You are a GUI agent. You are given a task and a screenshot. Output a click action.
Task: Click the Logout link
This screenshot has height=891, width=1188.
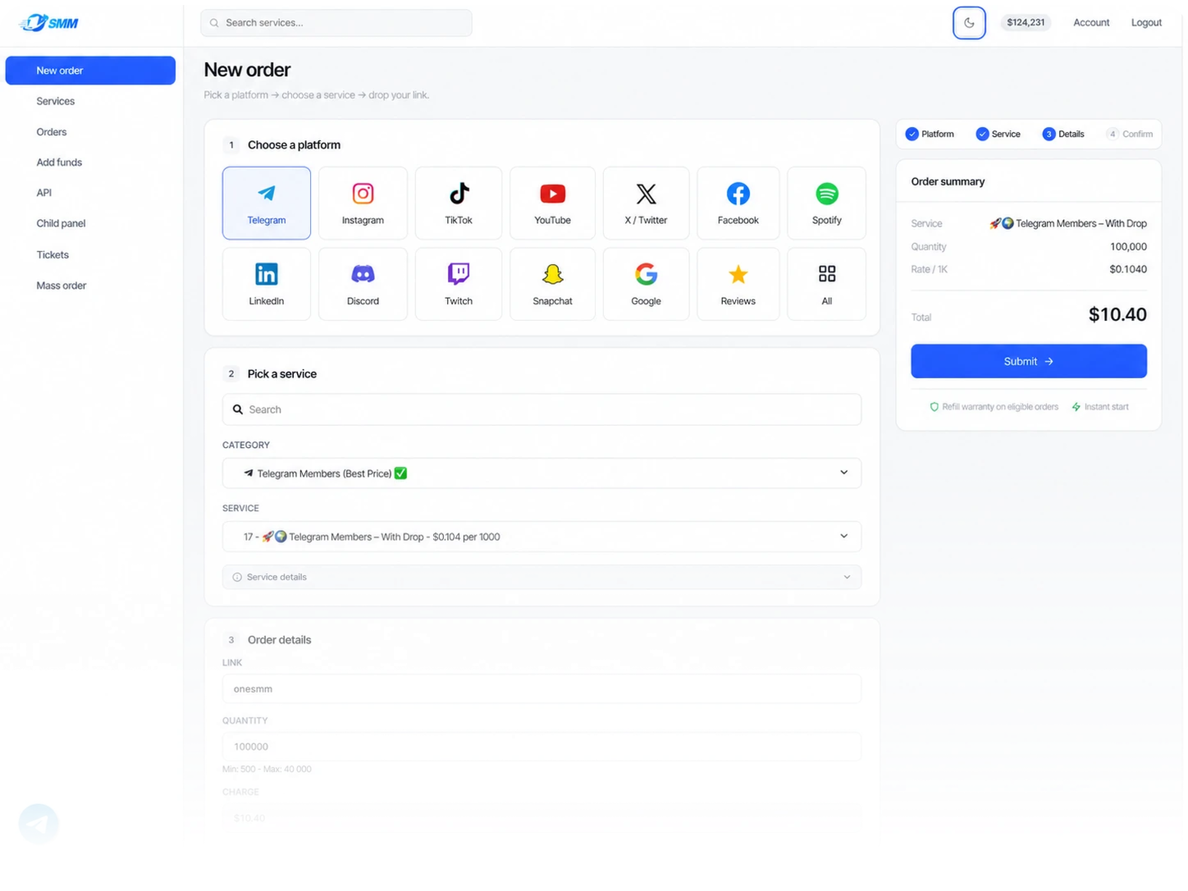1146,23
